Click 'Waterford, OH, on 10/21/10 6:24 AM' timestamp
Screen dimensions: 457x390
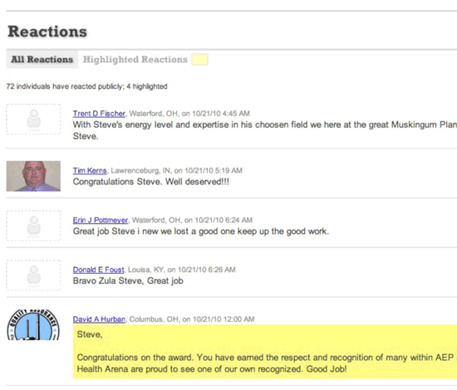(x=192, y=220)
